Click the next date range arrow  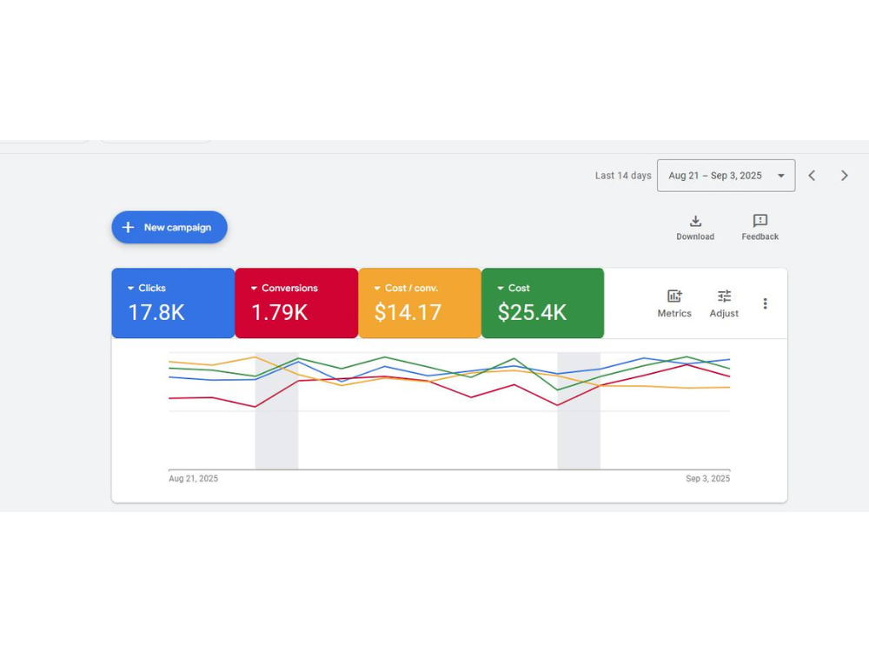tap(844, 175)
